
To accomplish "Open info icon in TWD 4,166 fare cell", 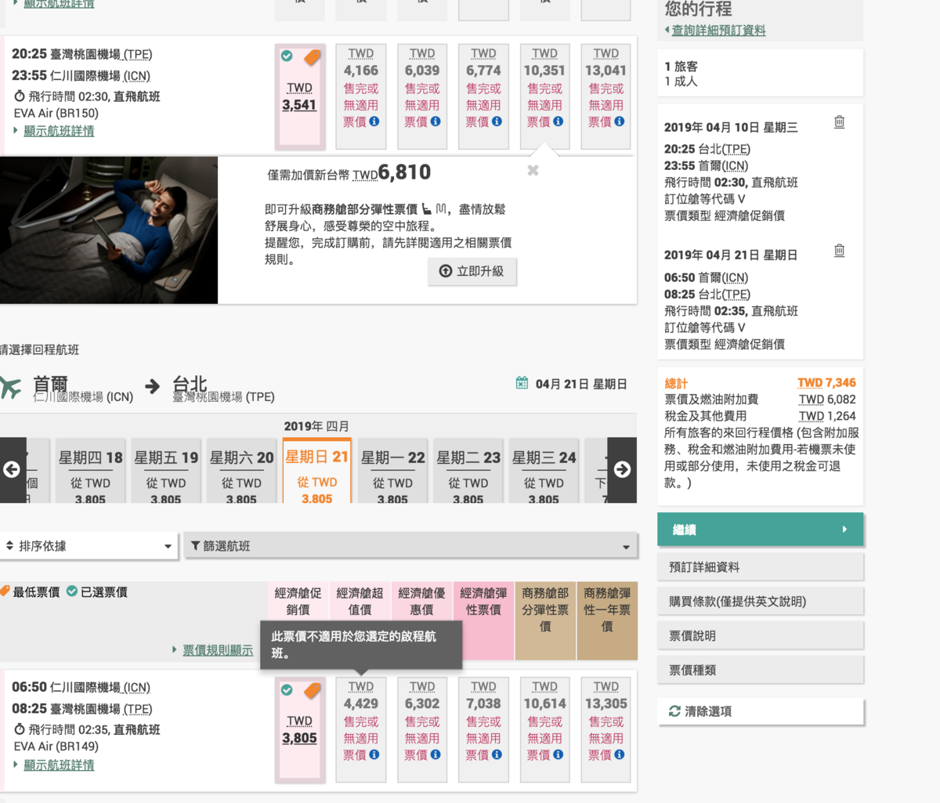I will [374, 121].
